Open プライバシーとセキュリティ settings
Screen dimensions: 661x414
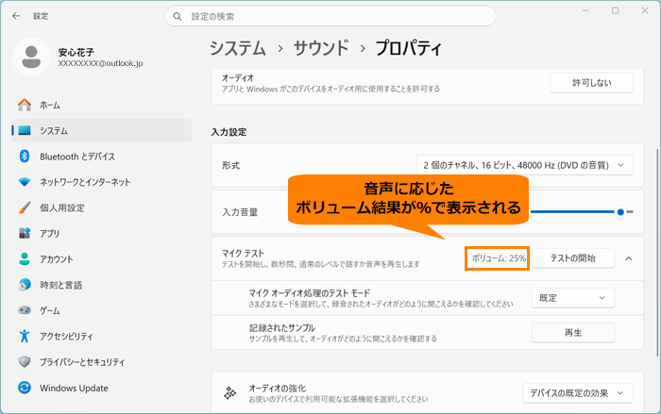click(101, 362)
